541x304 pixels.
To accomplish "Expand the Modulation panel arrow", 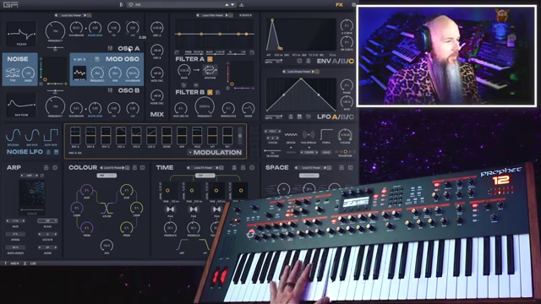I will [x=190, y=152].
